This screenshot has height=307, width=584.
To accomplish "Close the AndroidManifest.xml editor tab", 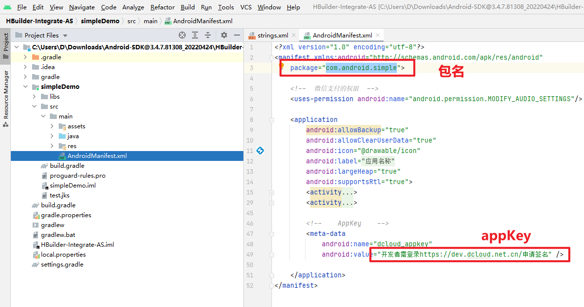I will pyautogui.click(x=378, y=35).
